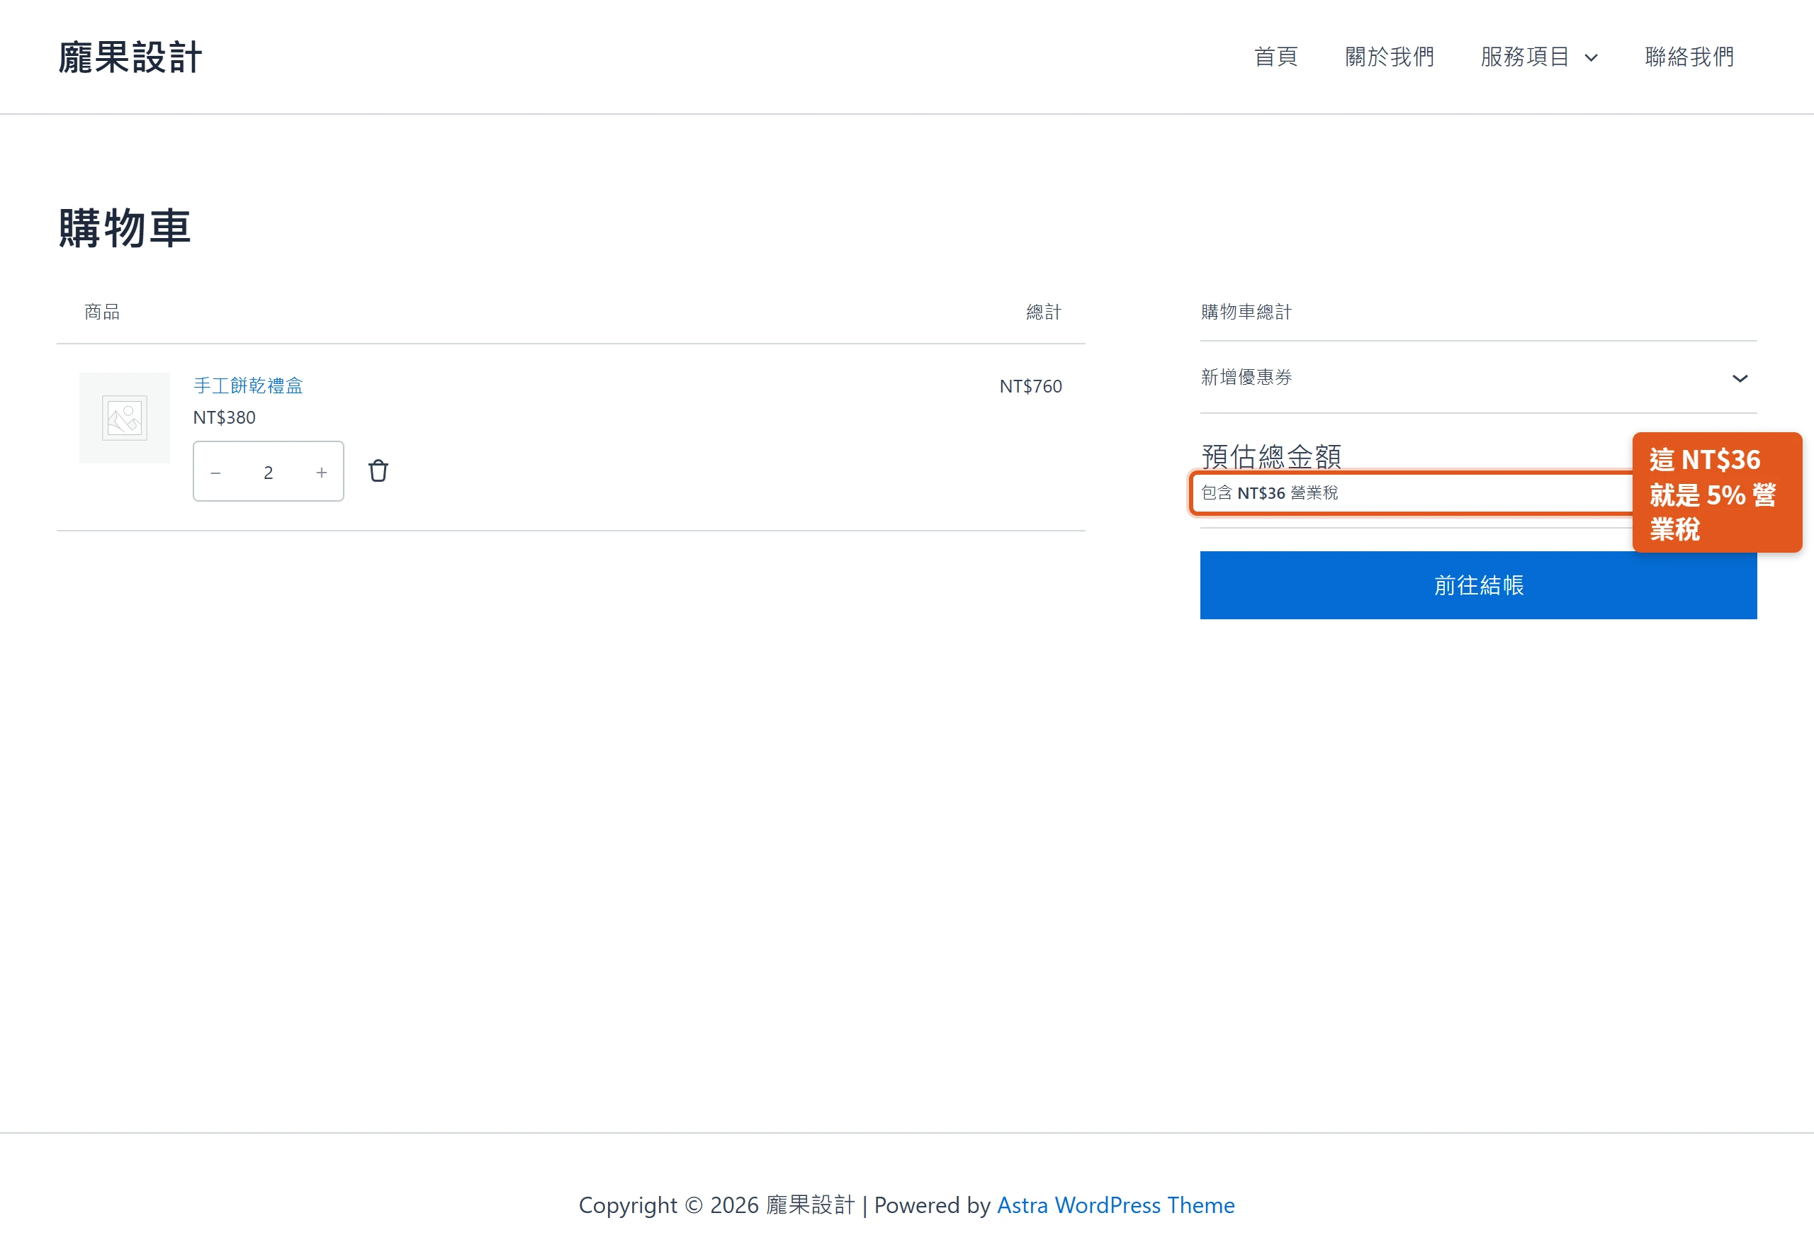Click the 購物車 page heading

[125, 228]
